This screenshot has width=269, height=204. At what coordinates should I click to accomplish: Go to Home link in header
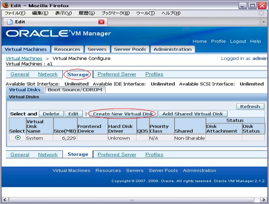point(199,41)
